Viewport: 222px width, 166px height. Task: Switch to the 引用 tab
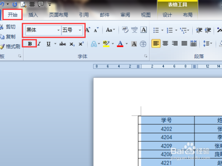click(x=84, y=15)
